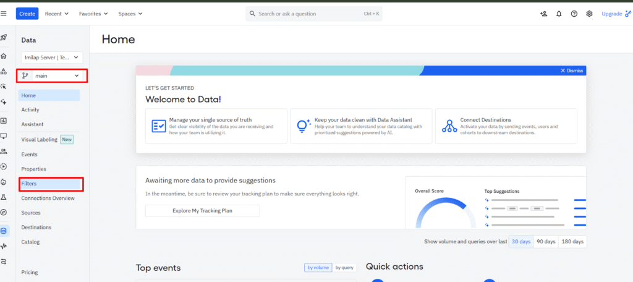
Task: Click the home icon in left rail
Action: (4, 56)
